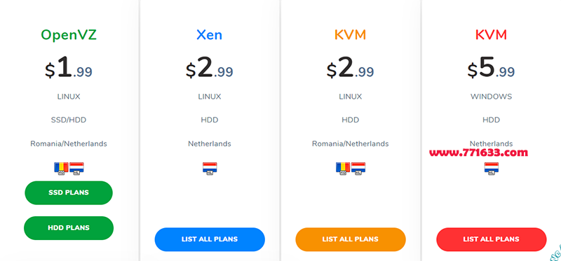Viewport: 561px width, 261px height.
Task: Click the www.771633.com watermark text
Action: [479, 153]
